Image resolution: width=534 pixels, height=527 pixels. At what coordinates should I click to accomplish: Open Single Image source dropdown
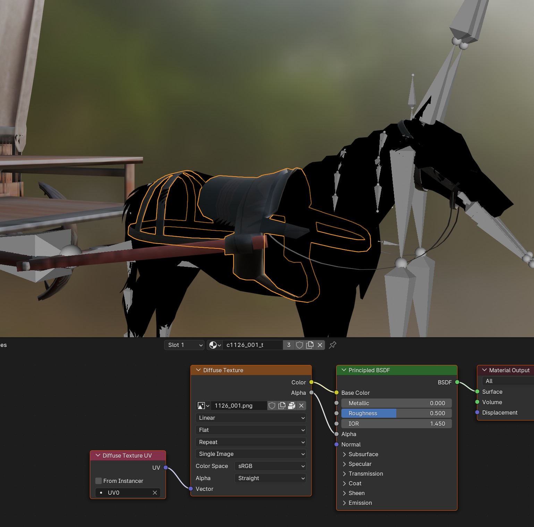251,454
